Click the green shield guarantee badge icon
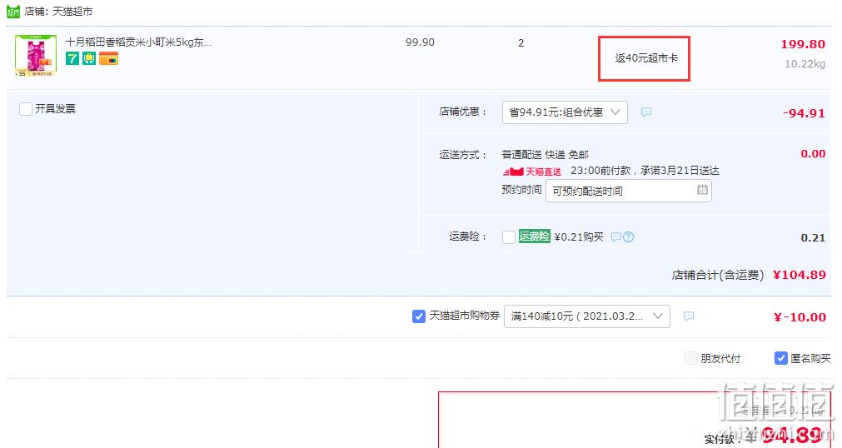The image size is (842, 448). (x=89, y=58)
